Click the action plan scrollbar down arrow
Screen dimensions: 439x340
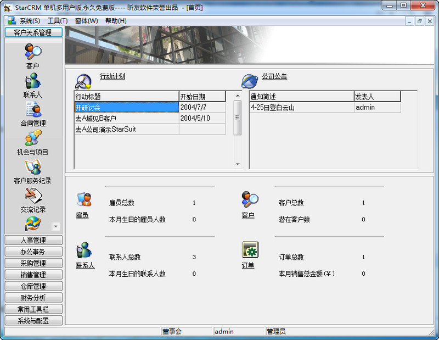[238, 164]
